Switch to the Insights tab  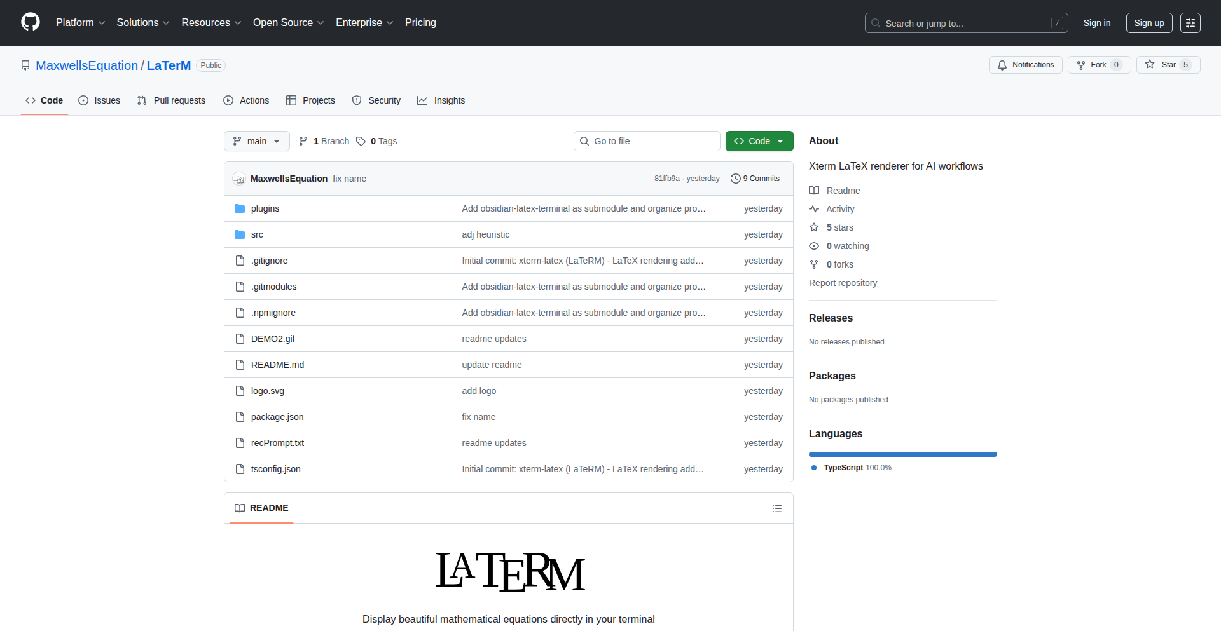[x=441, y=100]
